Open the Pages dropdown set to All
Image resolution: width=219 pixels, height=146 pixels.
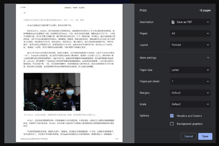coord(190,34)
